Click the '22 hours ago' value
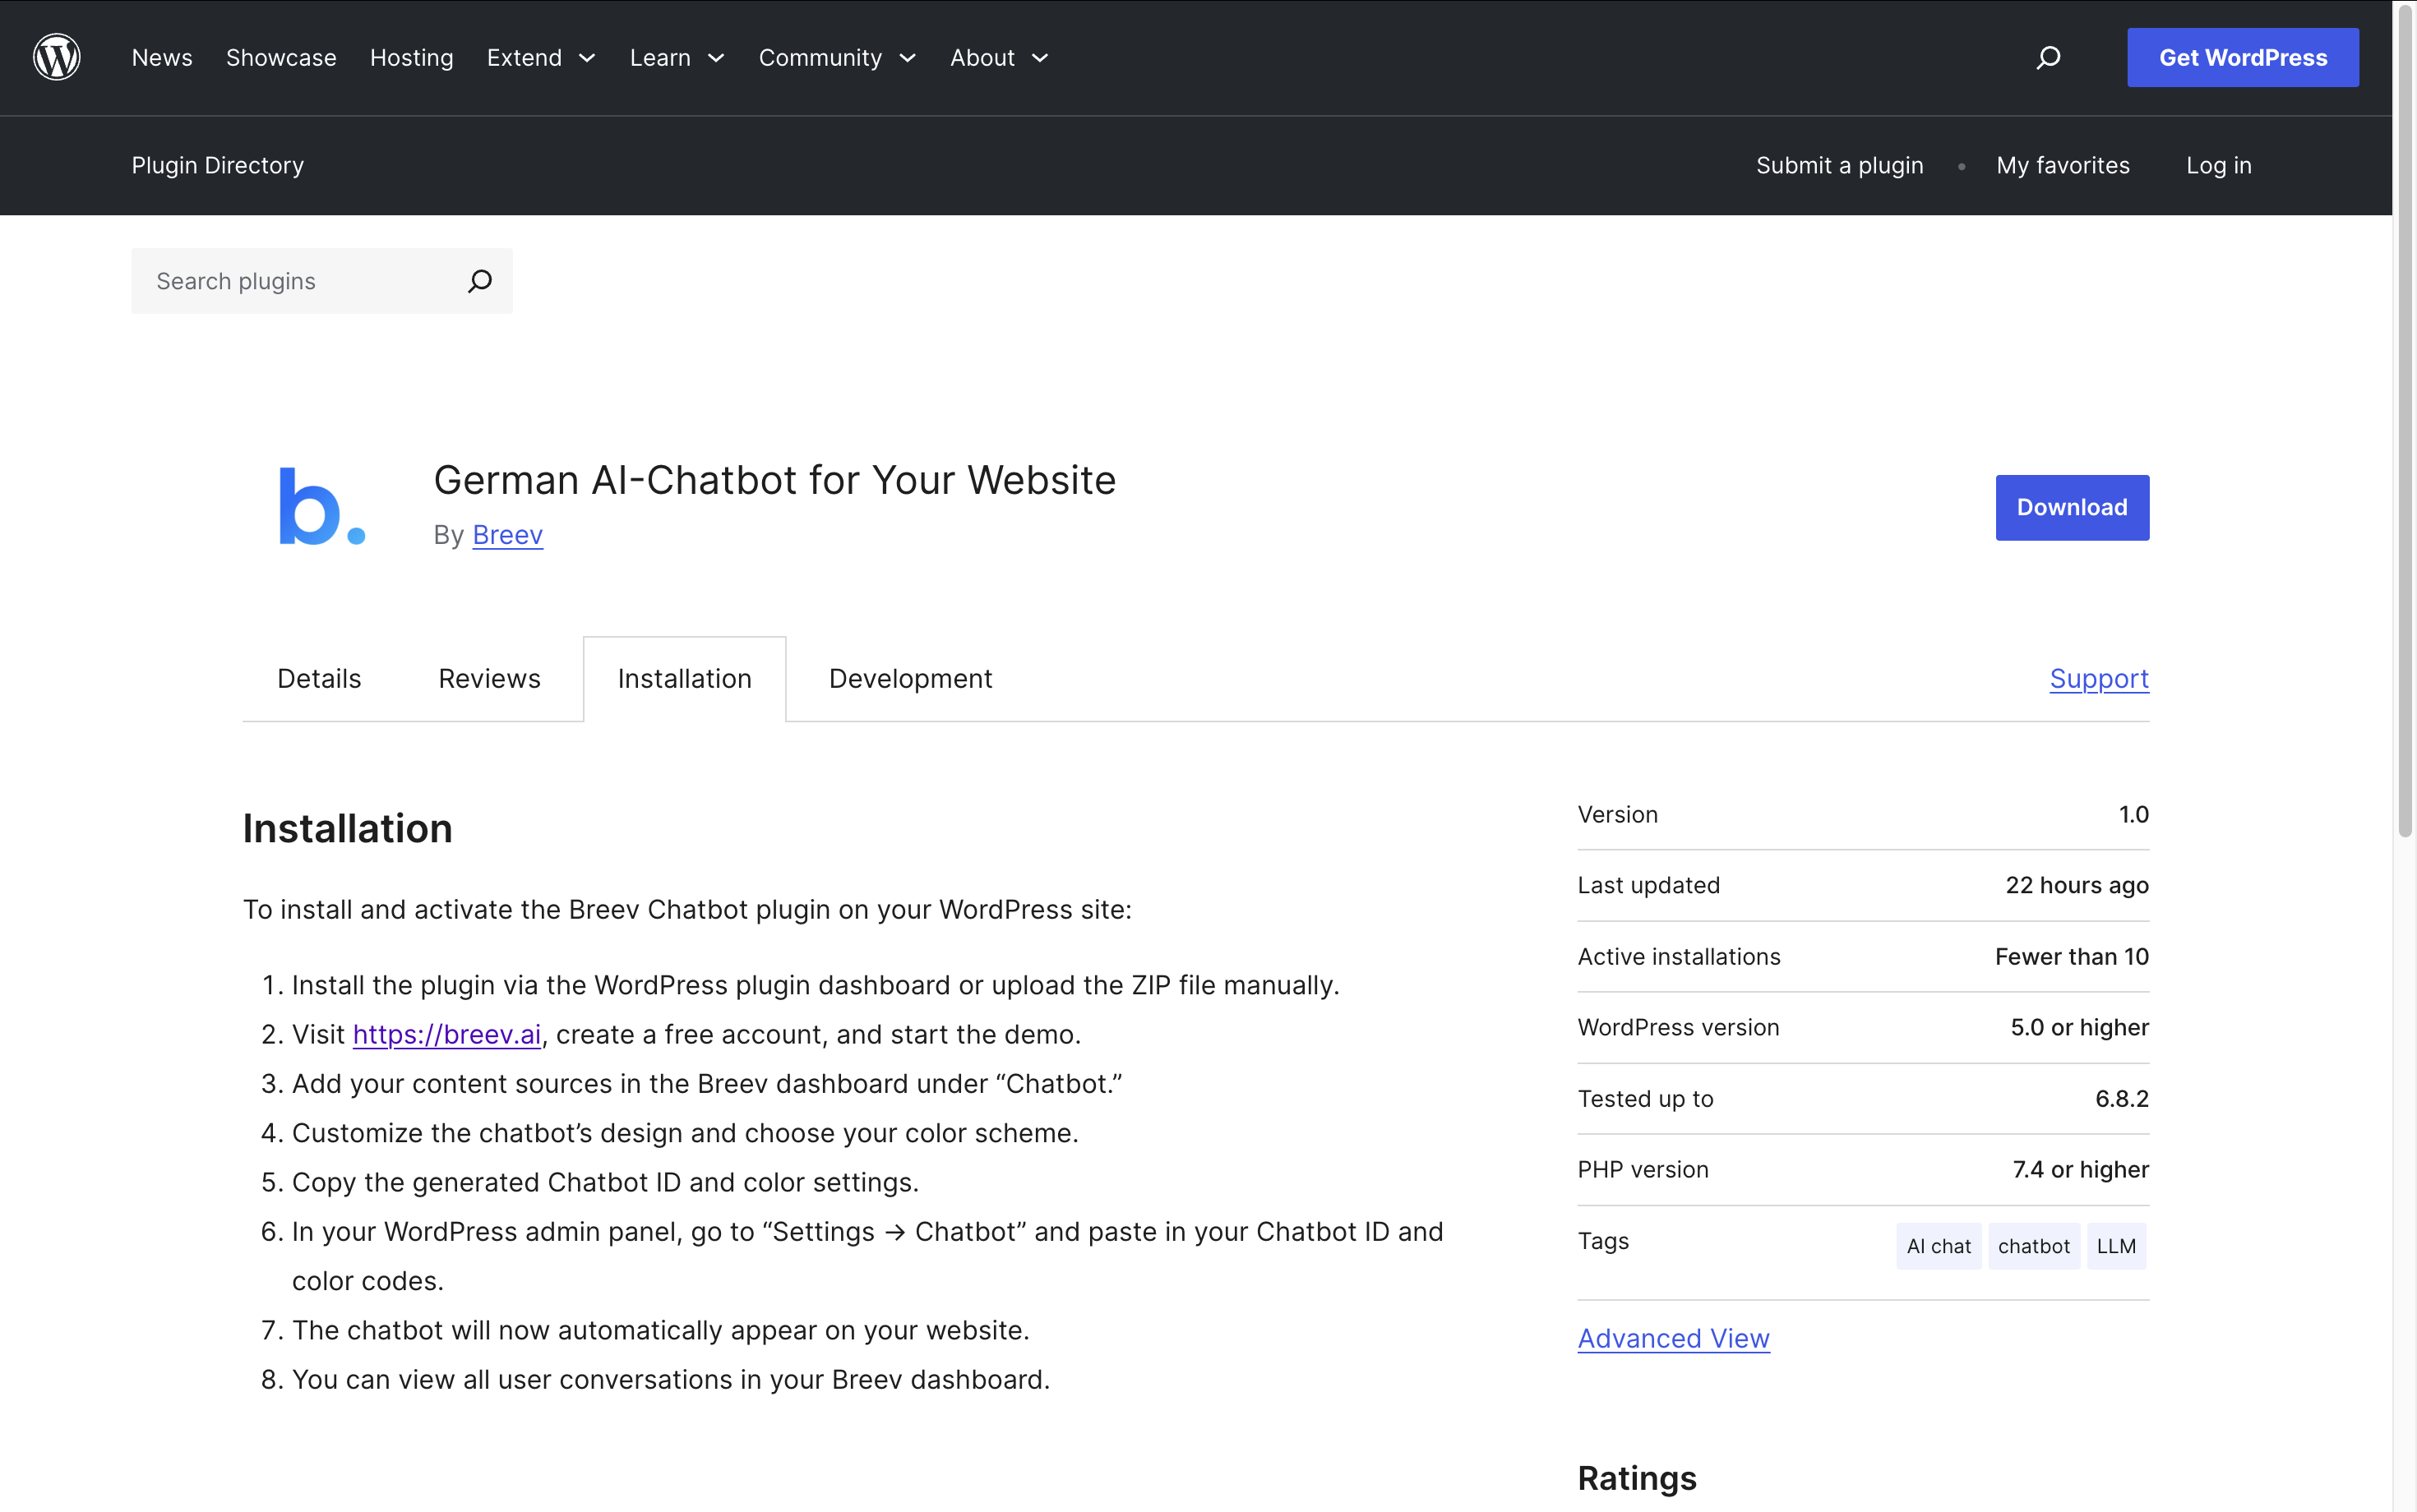Viewport: 2417px width, 1512px height. click(x=2077, y=885)
